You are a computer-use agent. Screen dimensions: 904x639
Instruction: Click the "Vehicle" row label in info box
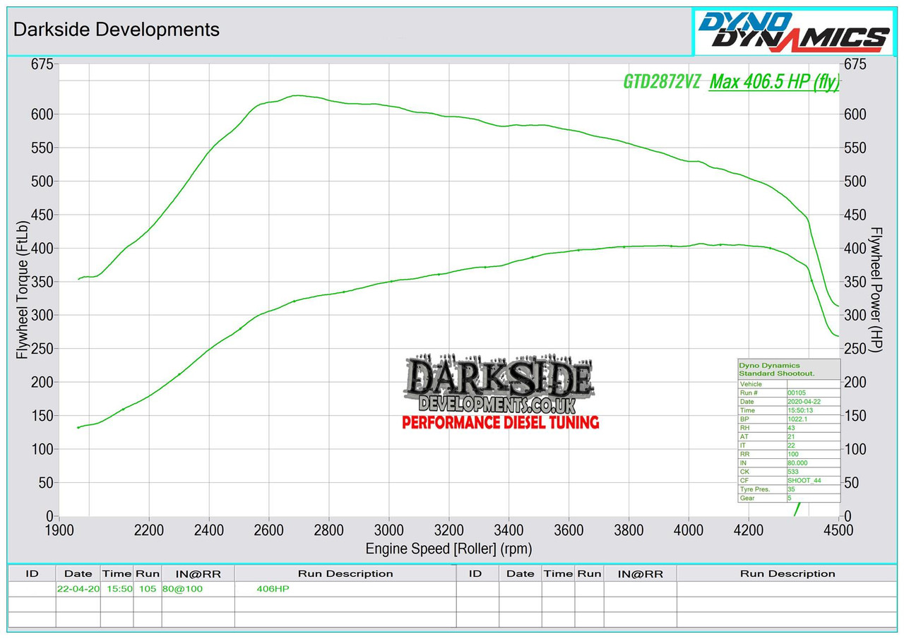751,384
